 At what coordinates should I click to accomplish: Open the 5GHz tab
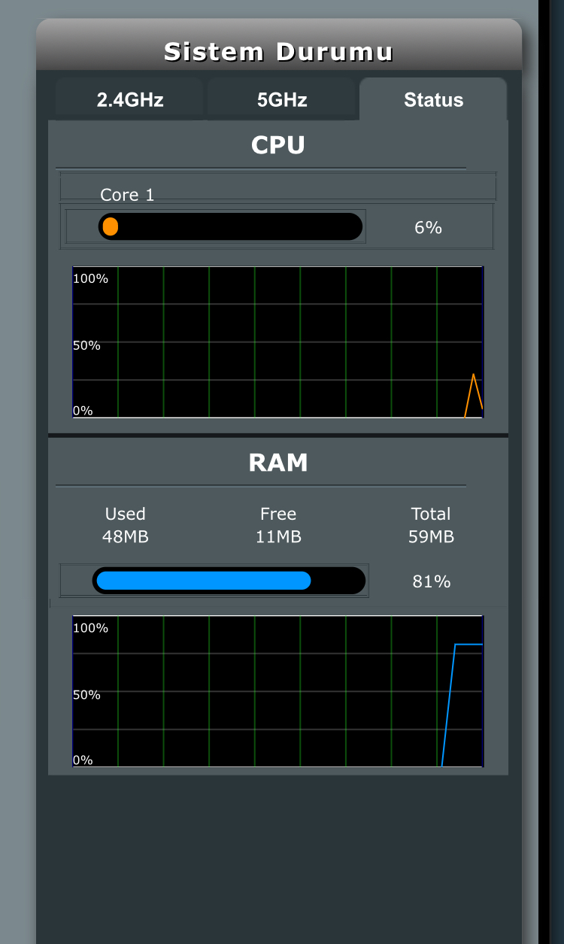click(281, 99)
